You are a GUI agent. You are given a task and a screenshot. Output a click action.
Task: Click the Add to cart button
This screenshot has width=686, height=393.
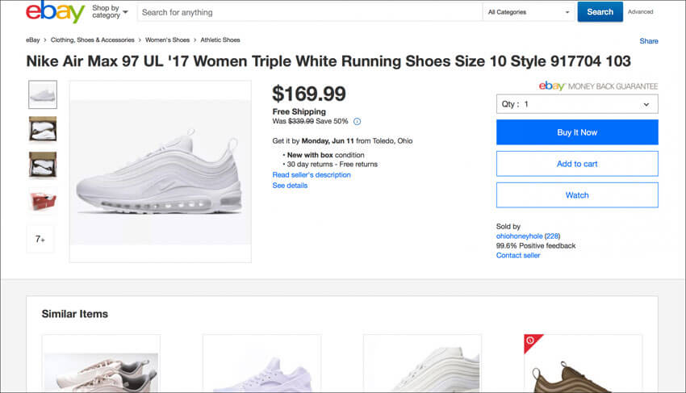[577, 164]
